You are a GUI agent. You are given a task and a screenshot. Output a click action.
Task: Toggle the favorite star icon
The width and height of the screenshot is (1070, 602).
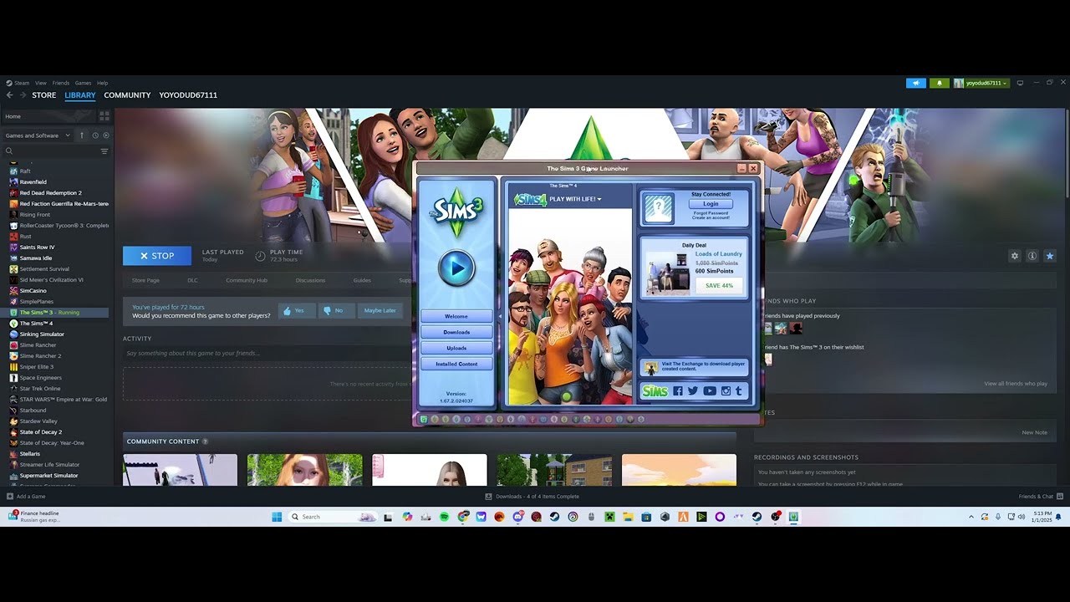(x=1050, y=256)
